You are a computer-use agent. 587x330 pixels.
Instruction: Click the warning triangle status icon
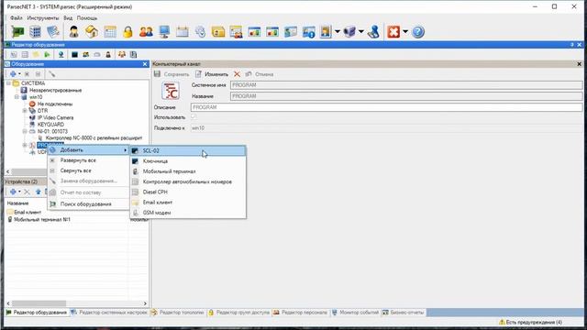pyautogui.click(x=502, y=322)
